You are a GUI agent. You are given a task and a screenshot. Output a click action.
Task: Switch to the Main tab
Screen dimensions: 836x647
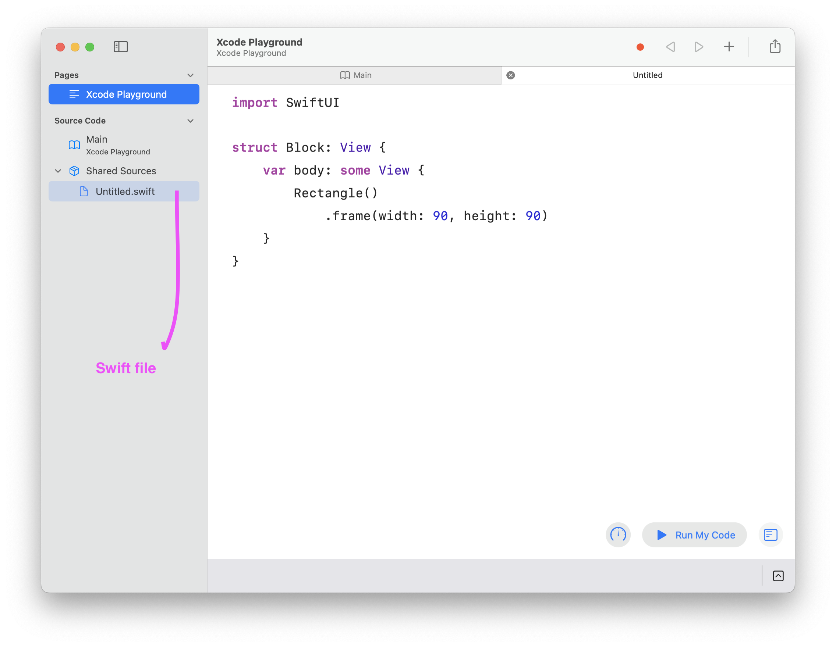click(354, 75)
